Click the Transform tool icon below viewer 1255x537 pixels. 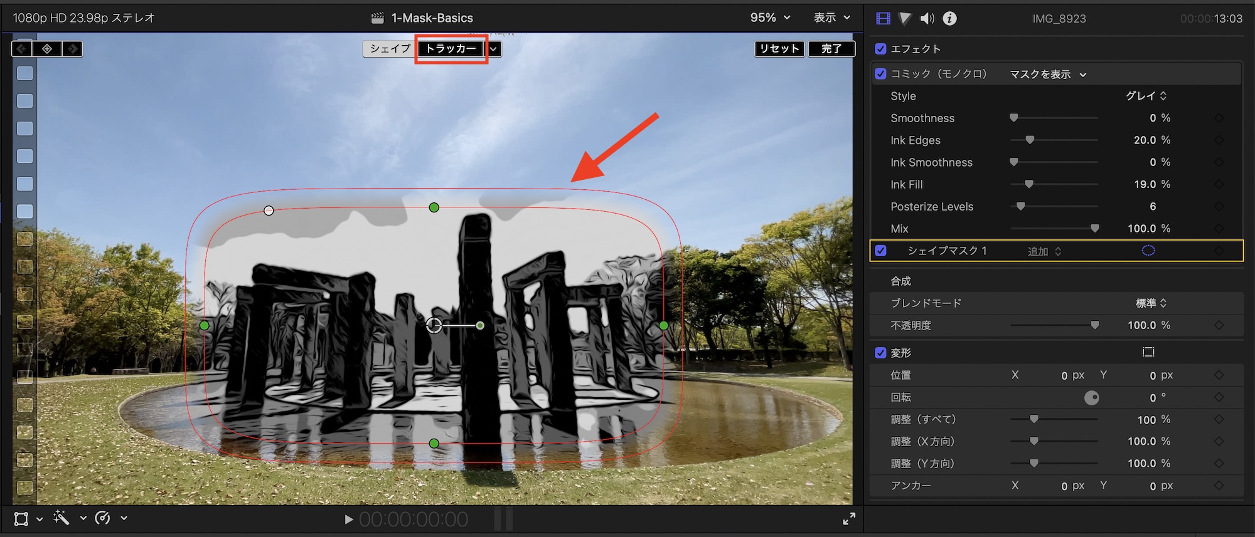(21, 519)
